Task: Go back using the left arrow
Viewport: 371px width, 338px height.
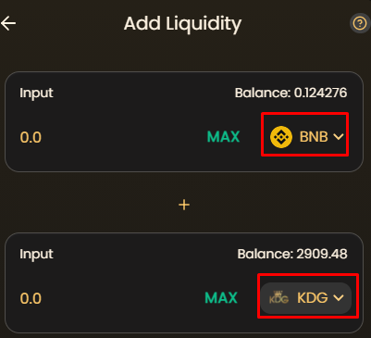Action: click(8, 23)
